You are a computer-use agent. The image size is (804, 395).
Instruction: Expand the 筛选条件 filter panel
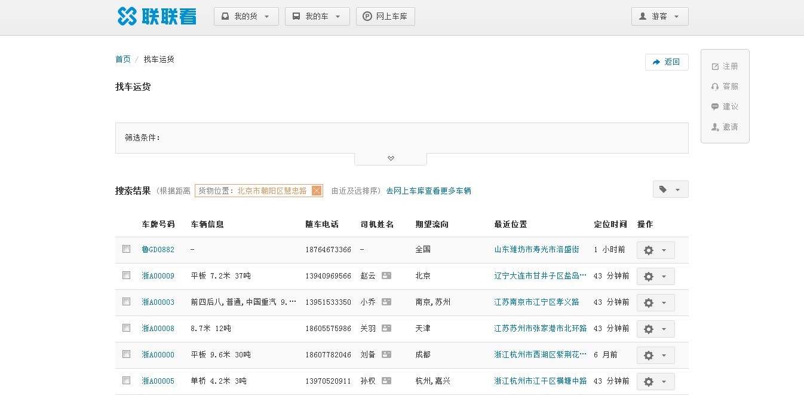click(x=391, y=159)
